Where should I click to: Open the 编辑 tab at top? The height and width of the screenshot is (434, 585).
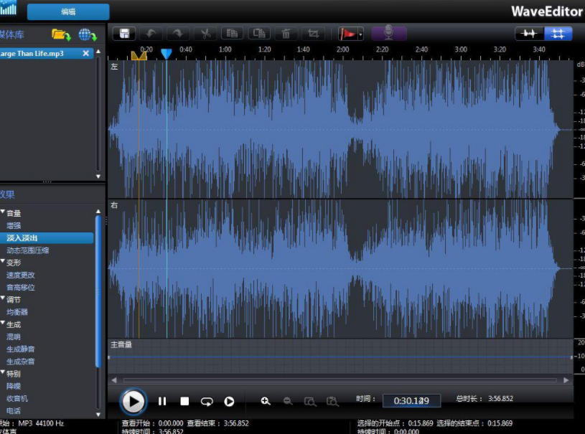click(x=68, y=12)
